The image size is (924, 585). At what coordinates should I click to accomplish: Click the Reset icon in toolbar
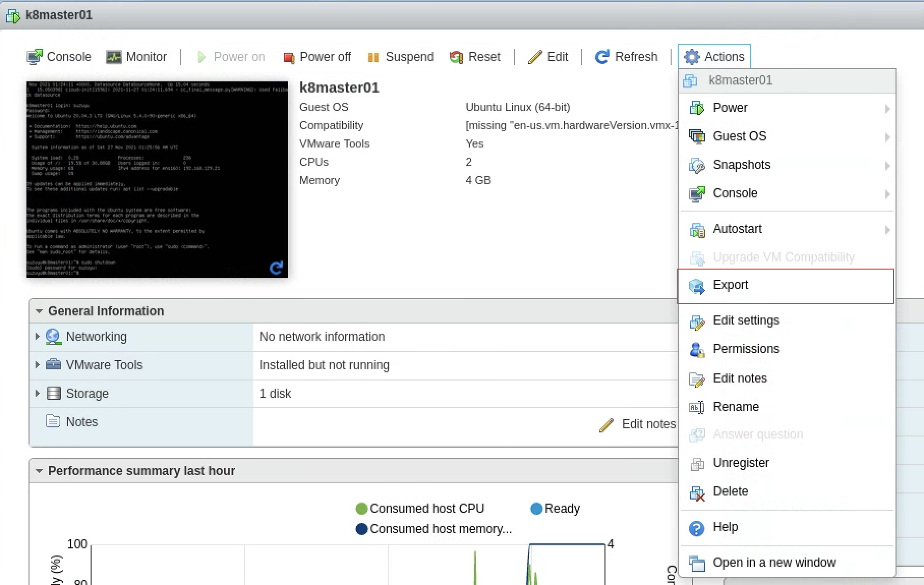pyautogui.click(x=456, y=57)
